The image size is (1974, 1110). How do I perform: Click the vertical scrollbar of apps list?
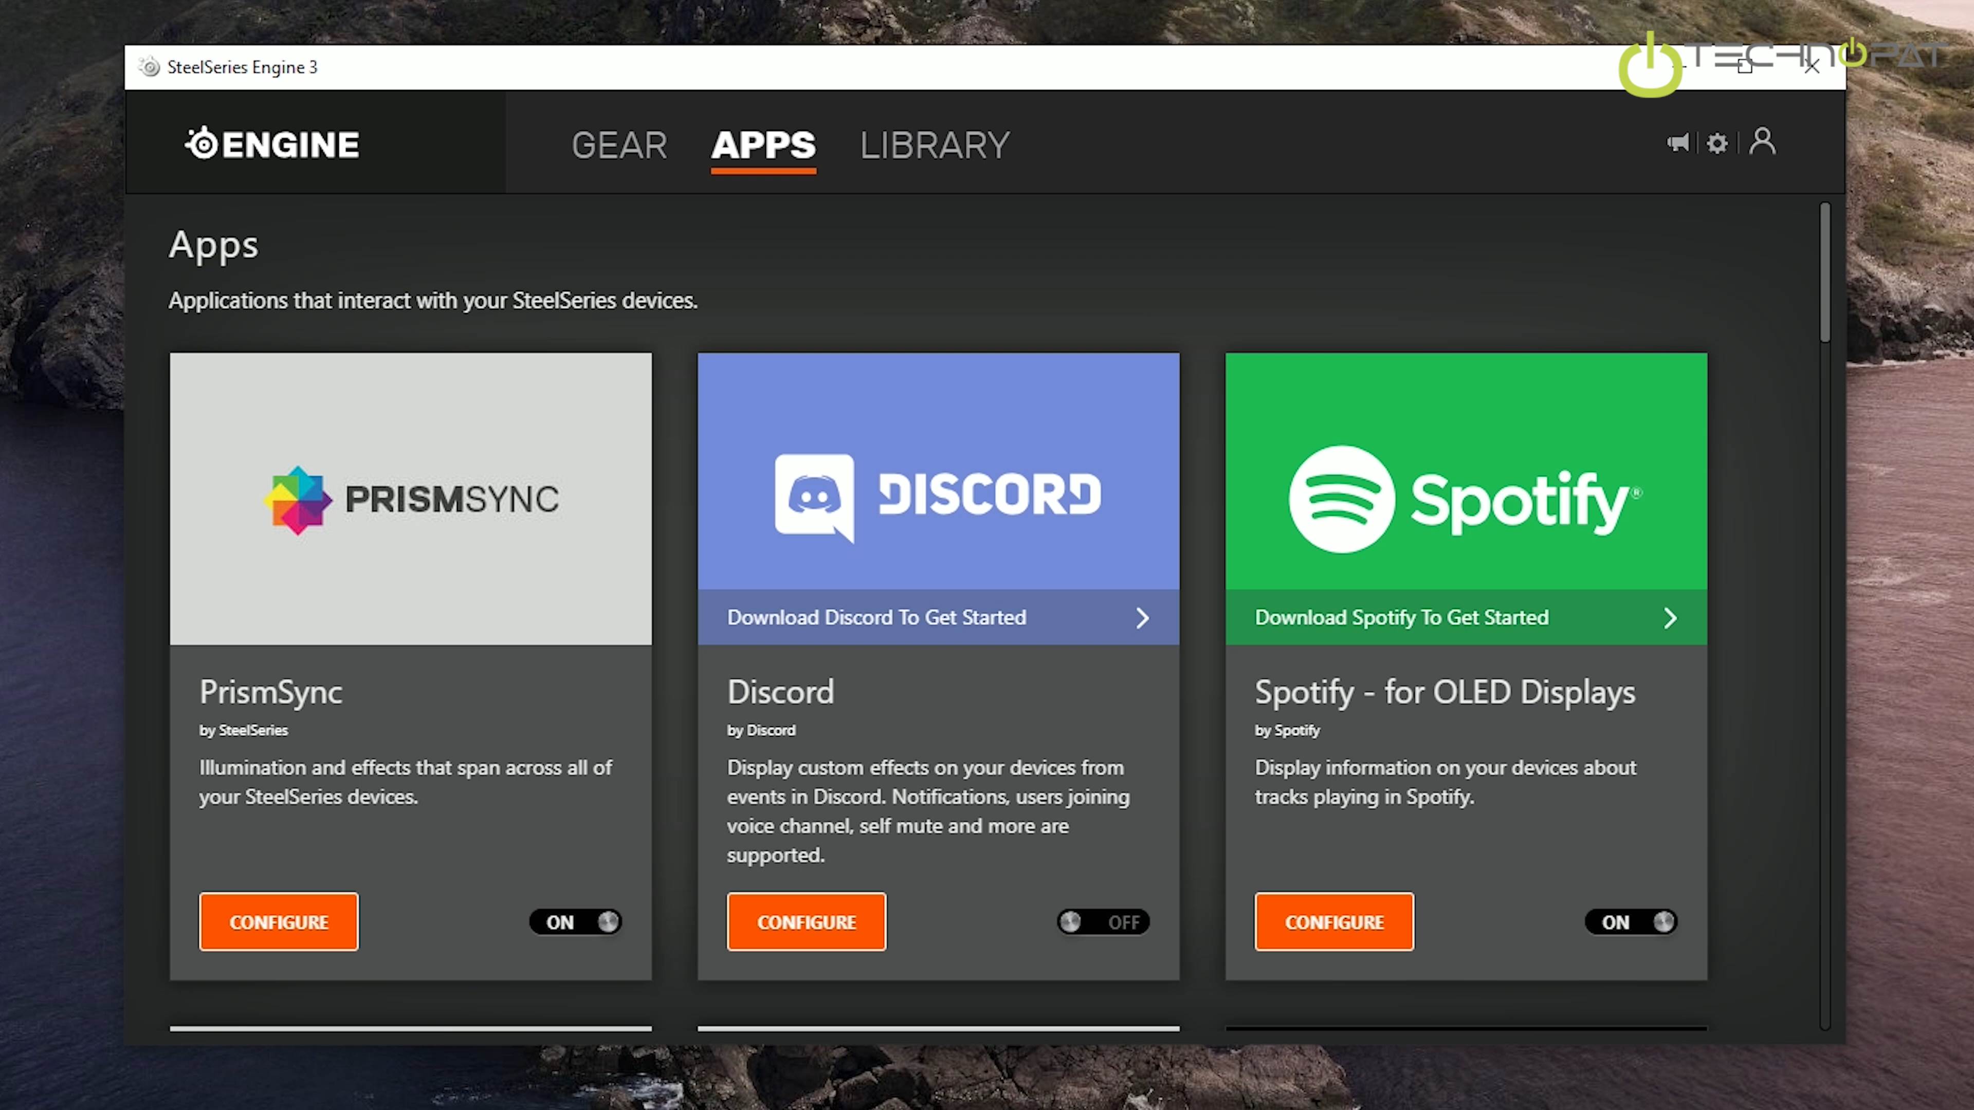[1824, 273]
